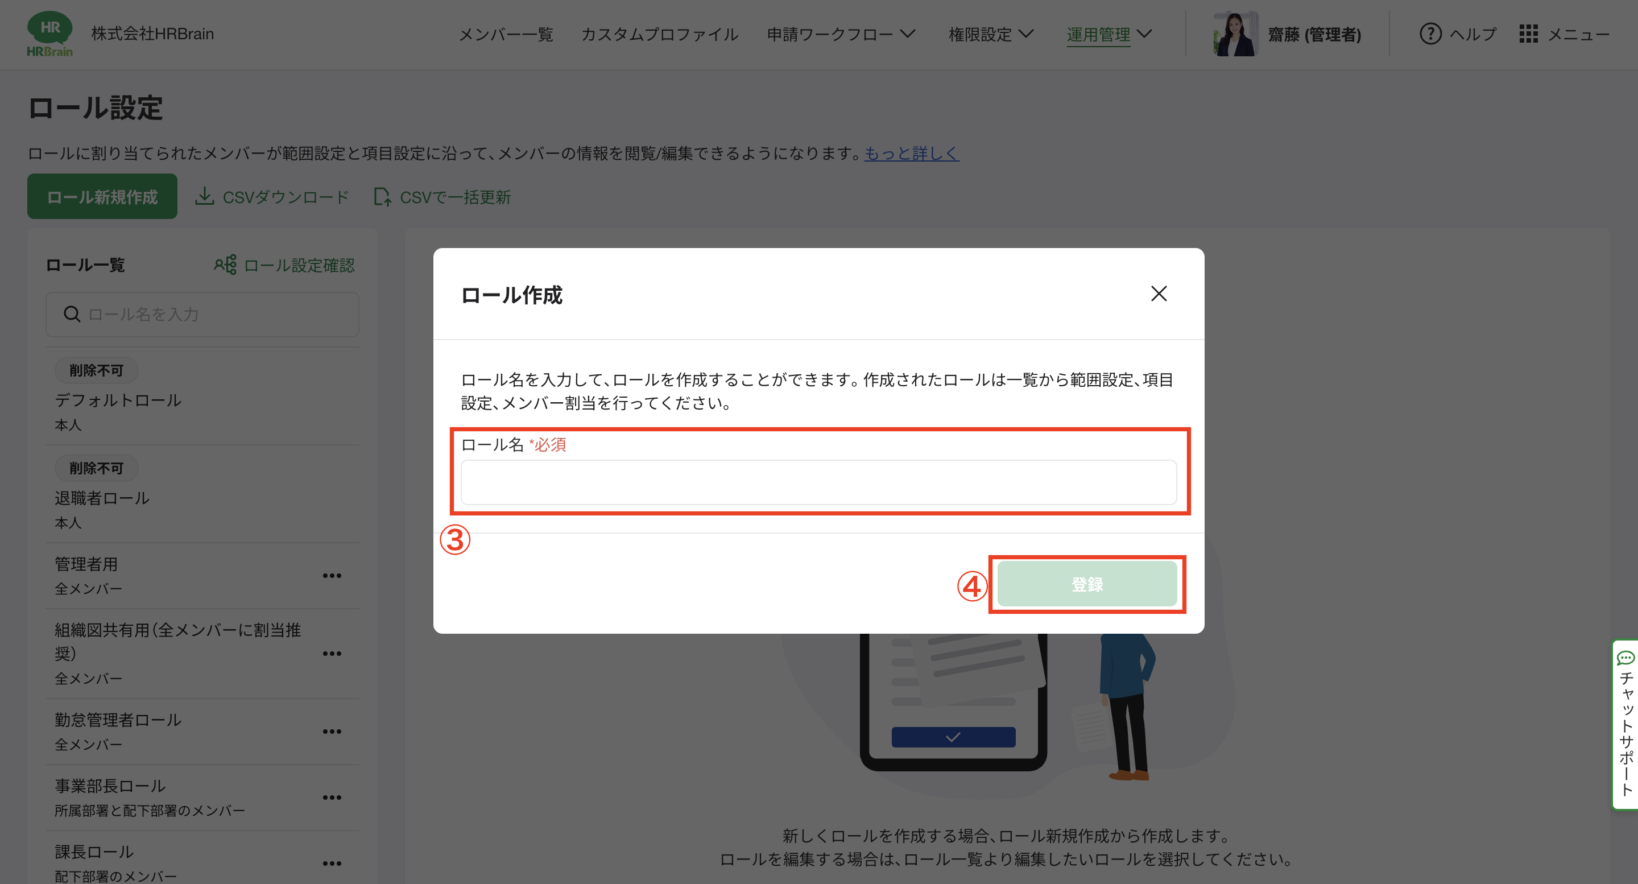The height and width of the screenshot is (884, 1638).
Task: Click the 齋藤 profile avatar
Action: click(1235, 34)
